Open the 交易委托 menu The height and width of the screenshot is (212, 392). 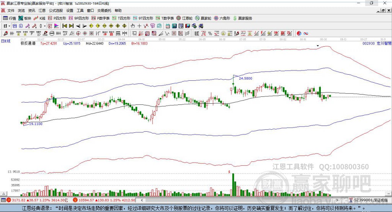pos(104,10)
